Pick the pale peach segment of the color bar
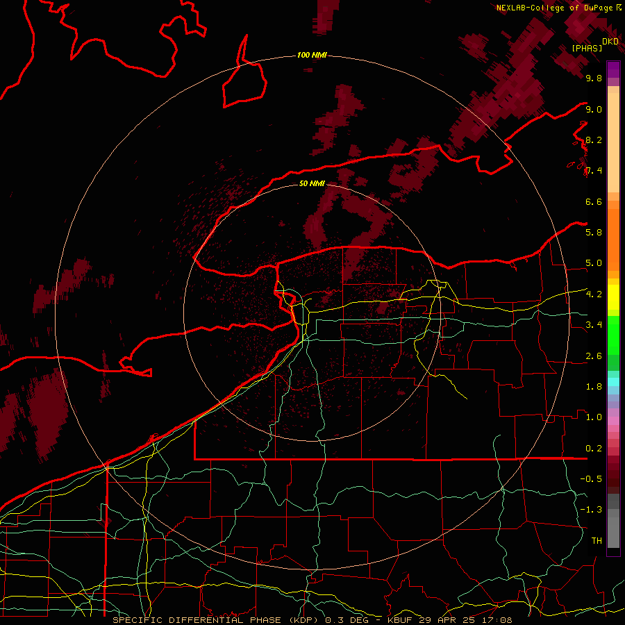The image size is (625, 625). [x=613, y=142]
